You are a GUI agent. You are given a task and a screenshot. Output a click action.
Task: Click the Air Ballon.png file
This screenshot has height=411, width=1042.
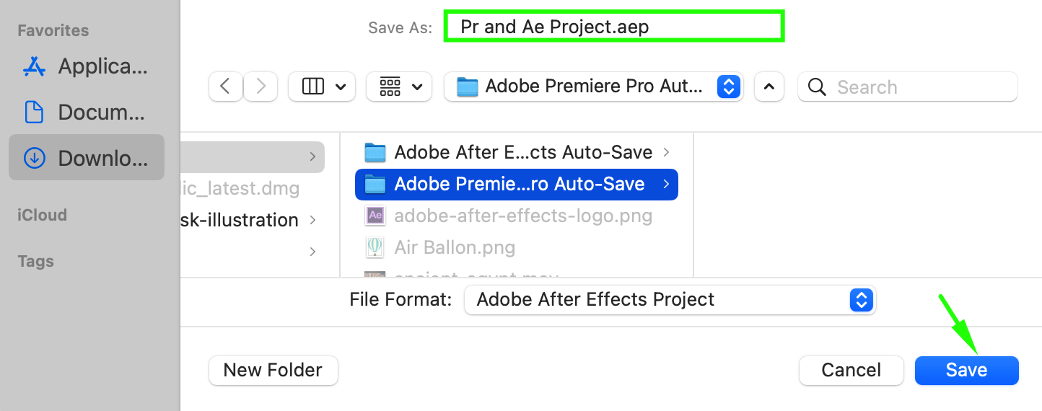pos(455,247)
